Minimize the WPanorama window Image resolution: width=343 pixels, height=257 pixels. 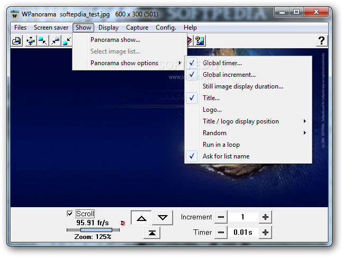[282, 12]
